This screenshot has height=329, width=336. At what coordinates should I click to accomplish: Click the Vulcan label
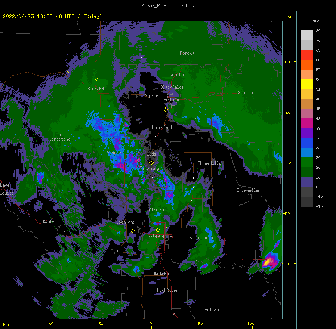[x=212, y=309]
